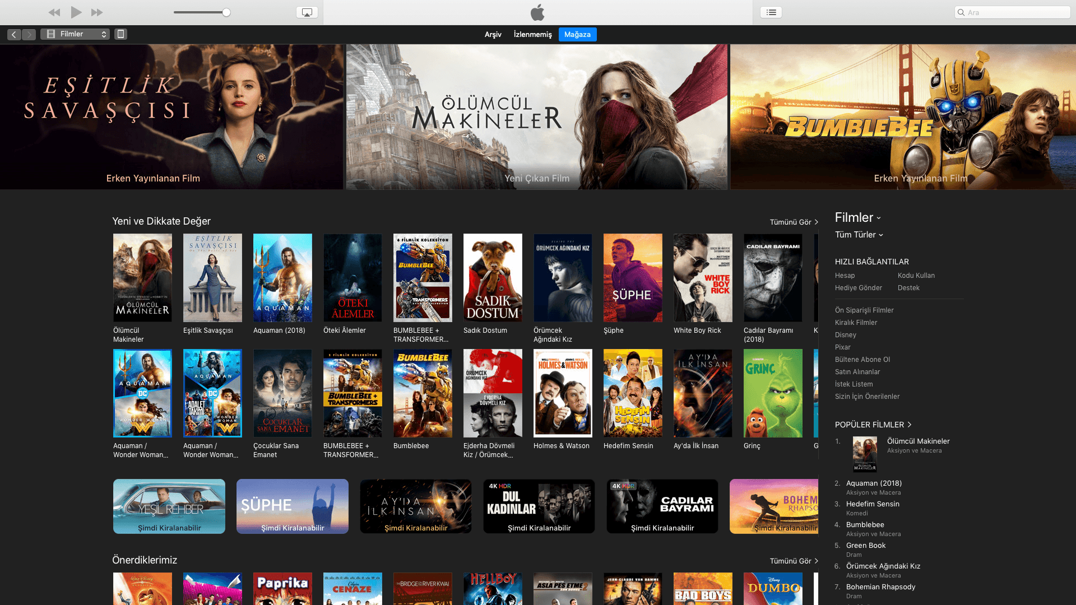Open the MiniPlayer device icon
1076x605 pixels.
(x=120, y=34)
